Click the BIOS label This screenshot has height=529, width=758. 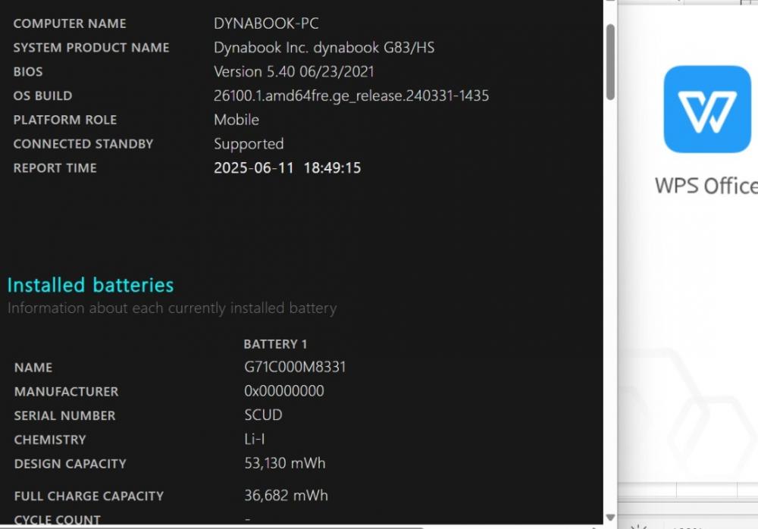click(28, 71)
